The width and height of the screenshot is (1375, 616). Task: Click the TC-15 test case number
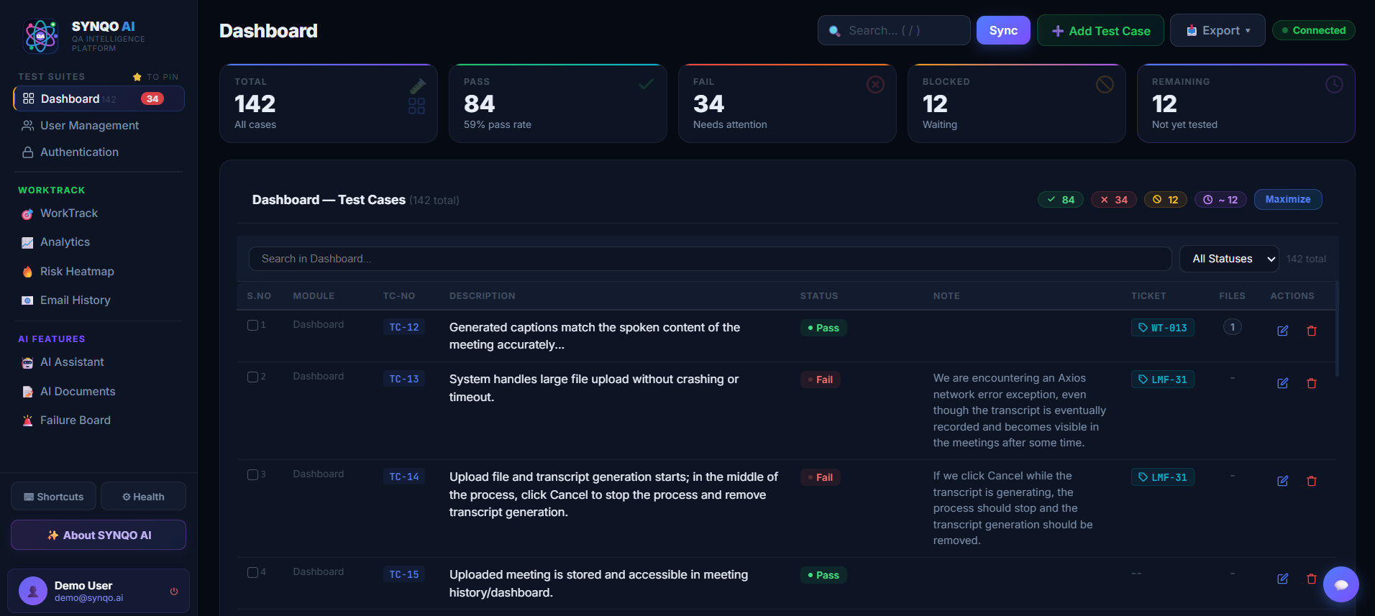click(x=404, y=574)
